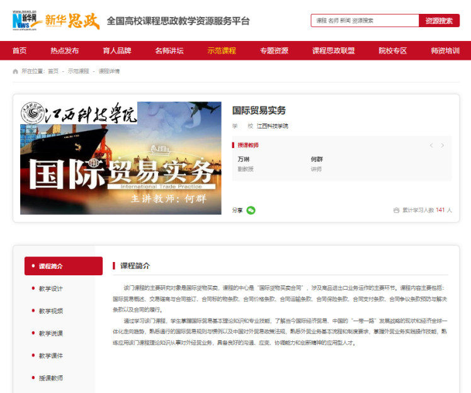471x393 pixels.
Task: Select 教学设计 in the sidebar
Action: (50, 288)
